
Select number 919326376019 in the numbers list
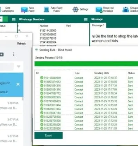48,38
